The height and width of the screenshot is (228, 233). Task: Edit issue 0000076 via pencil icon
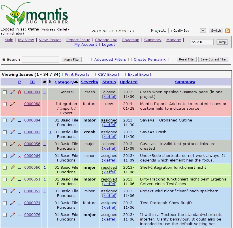12,215
